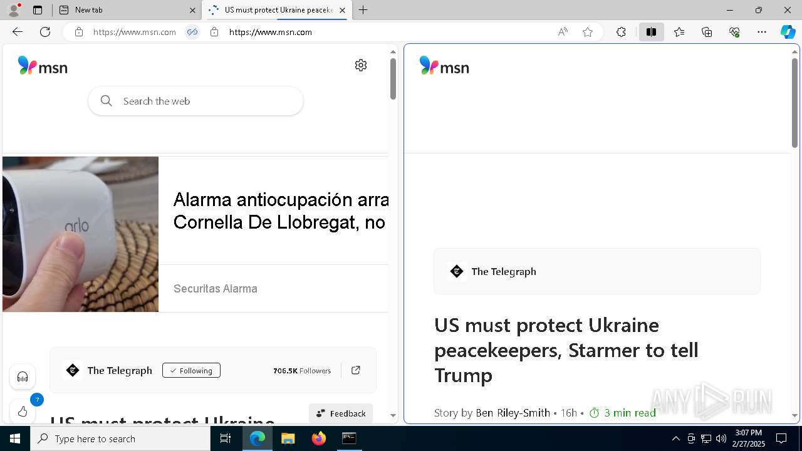Open The Telegraph in external link icon
Image resolution: width=802 pixels, height=451 pixels.
[x=356, y=370]
